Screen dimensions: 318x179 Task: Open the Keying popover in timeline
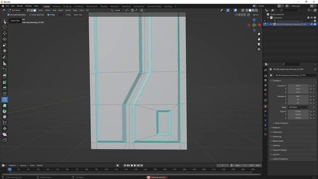point(24,166)
